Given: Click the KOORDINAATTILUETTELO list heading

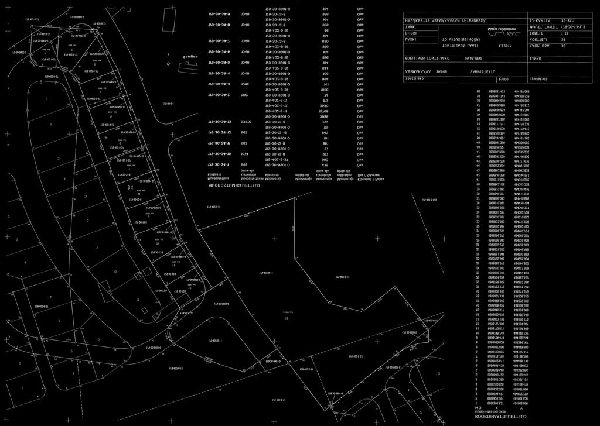Looking at the screenshot, I should pos(500,417).
